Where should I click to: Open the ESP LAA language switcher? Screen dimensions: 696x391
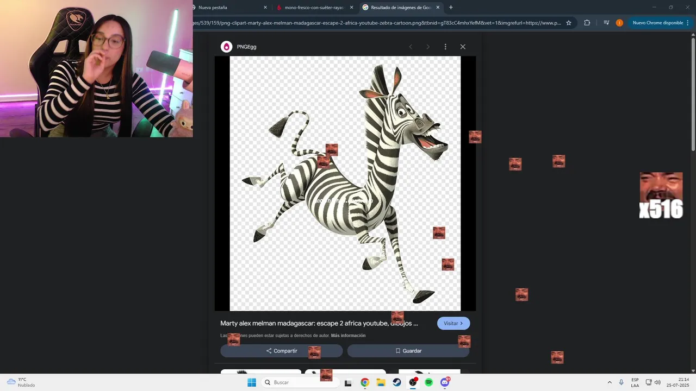point(635,382)
